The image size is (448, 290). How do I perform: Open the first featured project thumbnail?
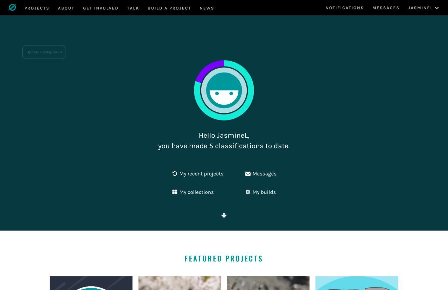(x=91, y=283)
